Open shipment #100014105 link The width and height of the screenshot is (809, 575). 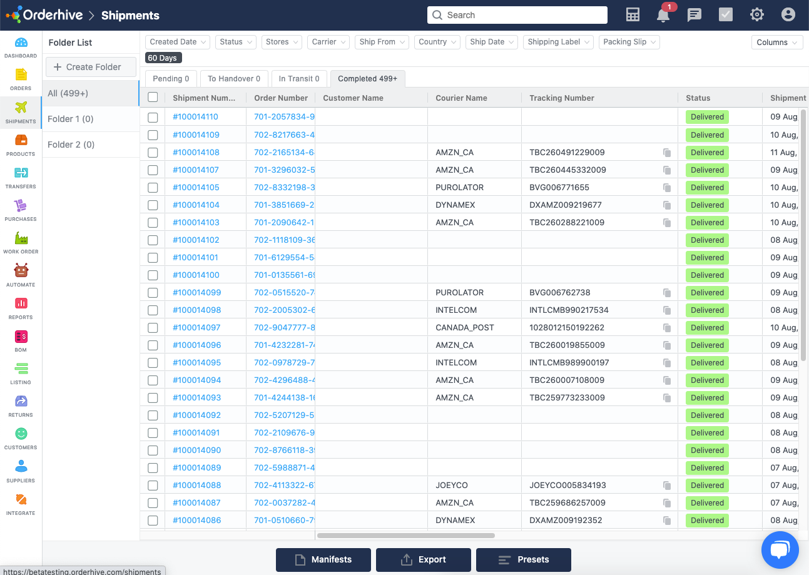coord(196,188)
